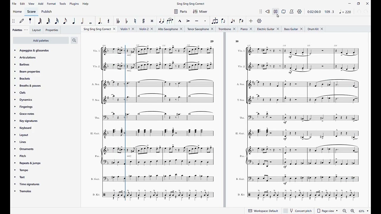Viewport: 381px width, 214px height.
Task: Apply the sharp accidental
Action: pos(143,21)
